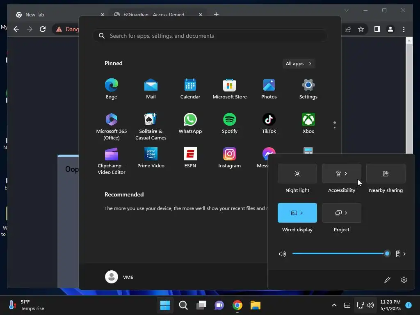Screen dimensions: 420x315
Task: Close the E2Guardian browser tab
Action: pyautogui.click(x=200, y=15)
